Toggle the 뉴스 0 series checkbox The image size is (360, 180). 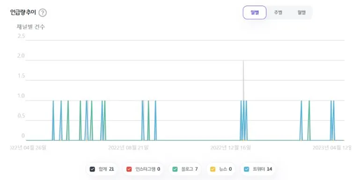[213, 169]
